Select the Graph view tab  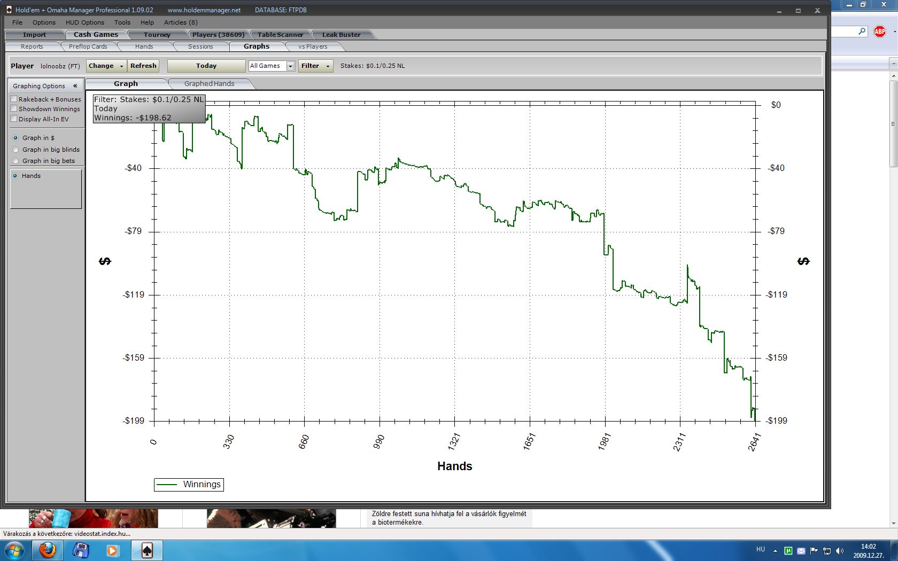pyautogui.click(x=126, y=84)
